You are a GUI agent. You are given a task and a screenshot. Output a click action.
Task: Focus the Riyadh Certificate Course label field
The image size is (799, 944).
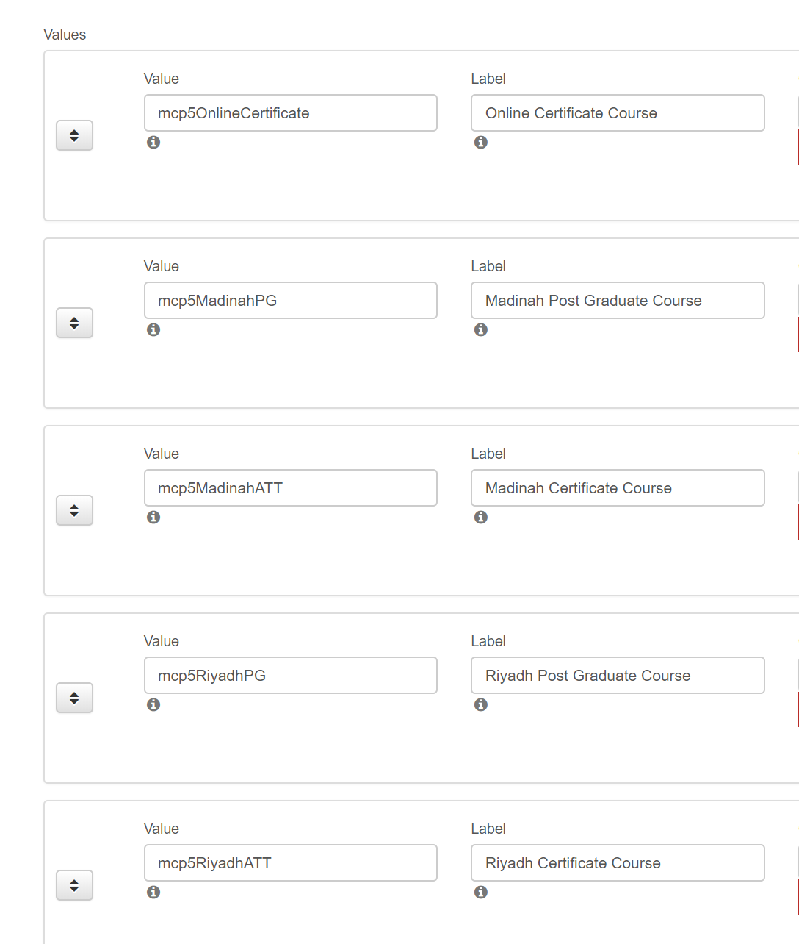[618, 863]
